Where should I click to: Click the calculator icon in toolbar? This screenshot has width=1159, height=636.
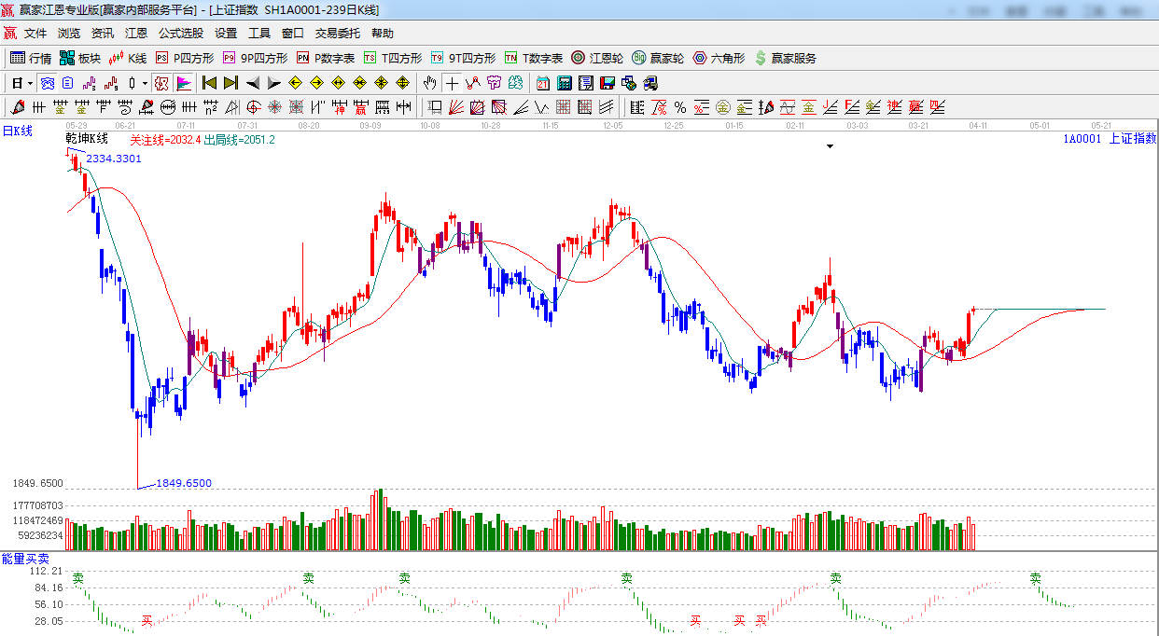click(565, 83)
